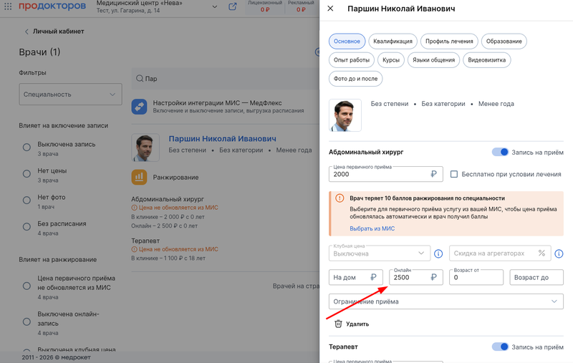Screen dimensions: 573x363
Task: Click the Возраст до field
Action: [536, 277]
